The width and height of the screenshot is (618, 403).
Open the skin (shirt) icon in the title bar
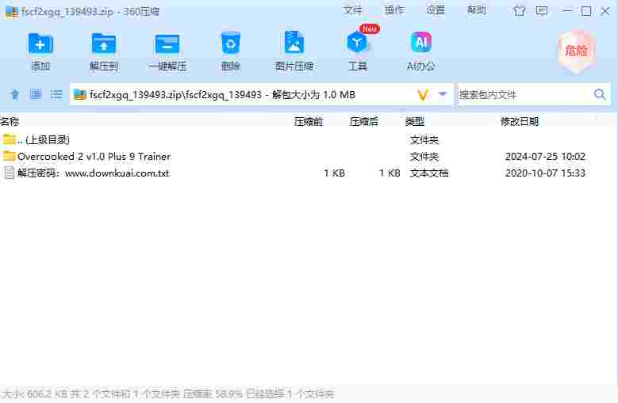pos(520,11)
